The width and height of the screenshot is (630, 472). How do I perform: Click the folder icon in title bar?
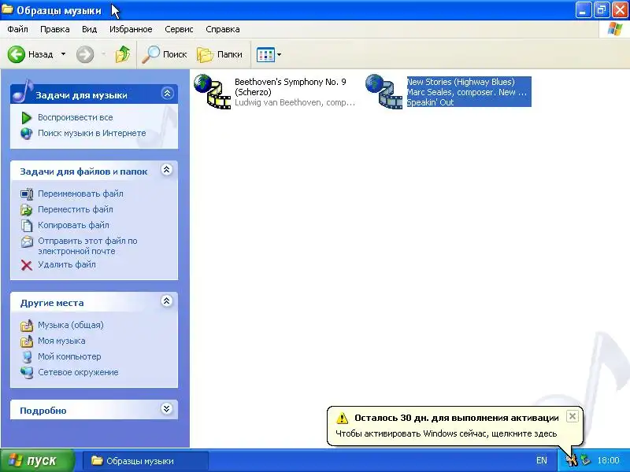click(x=7, y=9)
